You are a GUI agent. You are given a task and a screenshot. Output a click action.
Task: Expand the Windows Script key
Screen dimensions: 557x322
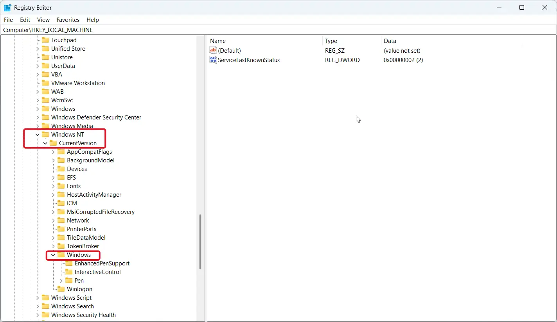[38, 298]
